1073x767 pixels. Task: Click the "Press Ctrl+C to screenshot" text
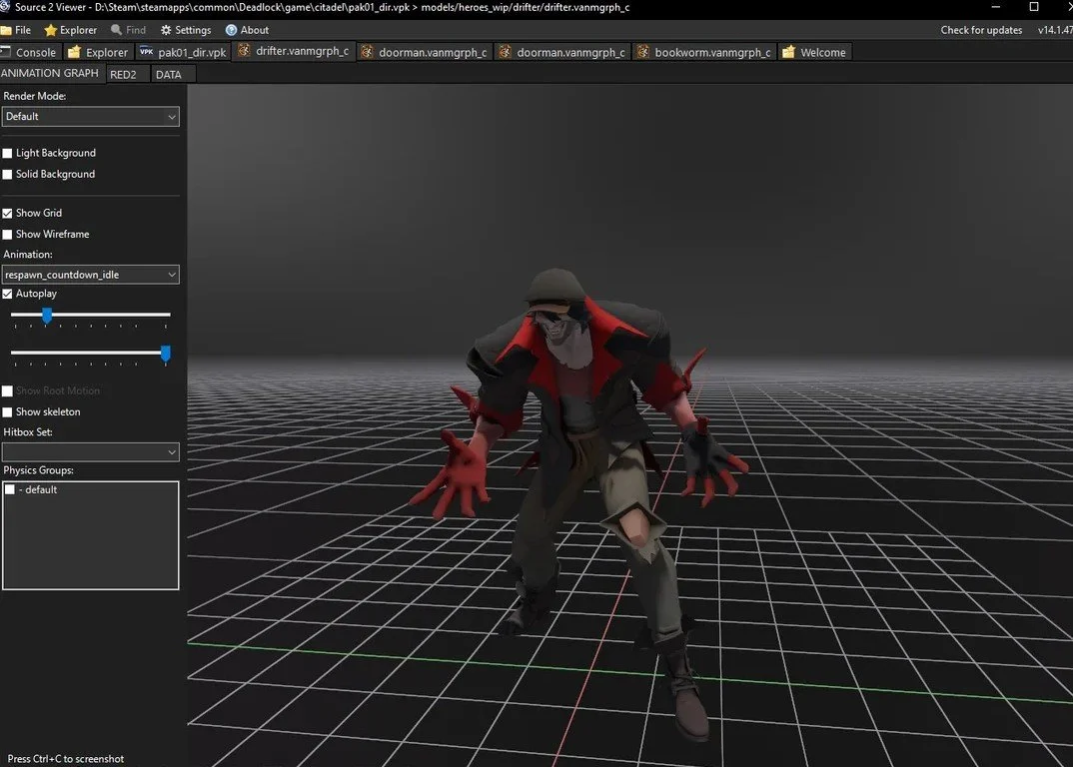point(66,759)
